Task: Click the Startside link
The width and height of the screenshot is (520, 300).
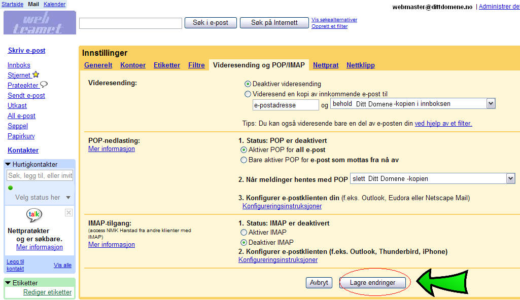Action: click(13, 4)
